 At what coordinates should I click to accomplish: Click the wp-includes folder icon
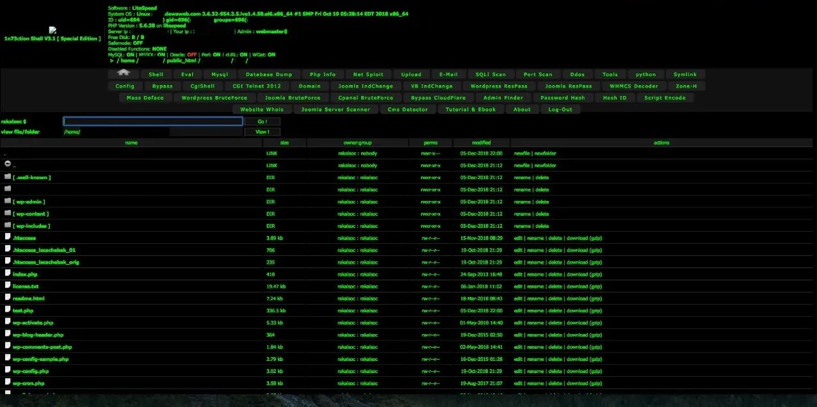coord(8,225)
